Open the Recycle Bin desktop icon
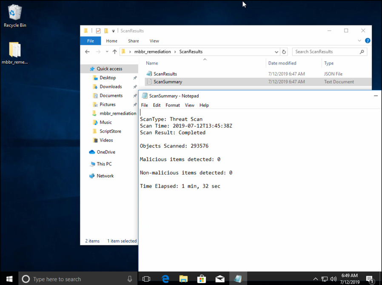Image resolution: width=382 pixels, height=285 pixels. (15, 16)
